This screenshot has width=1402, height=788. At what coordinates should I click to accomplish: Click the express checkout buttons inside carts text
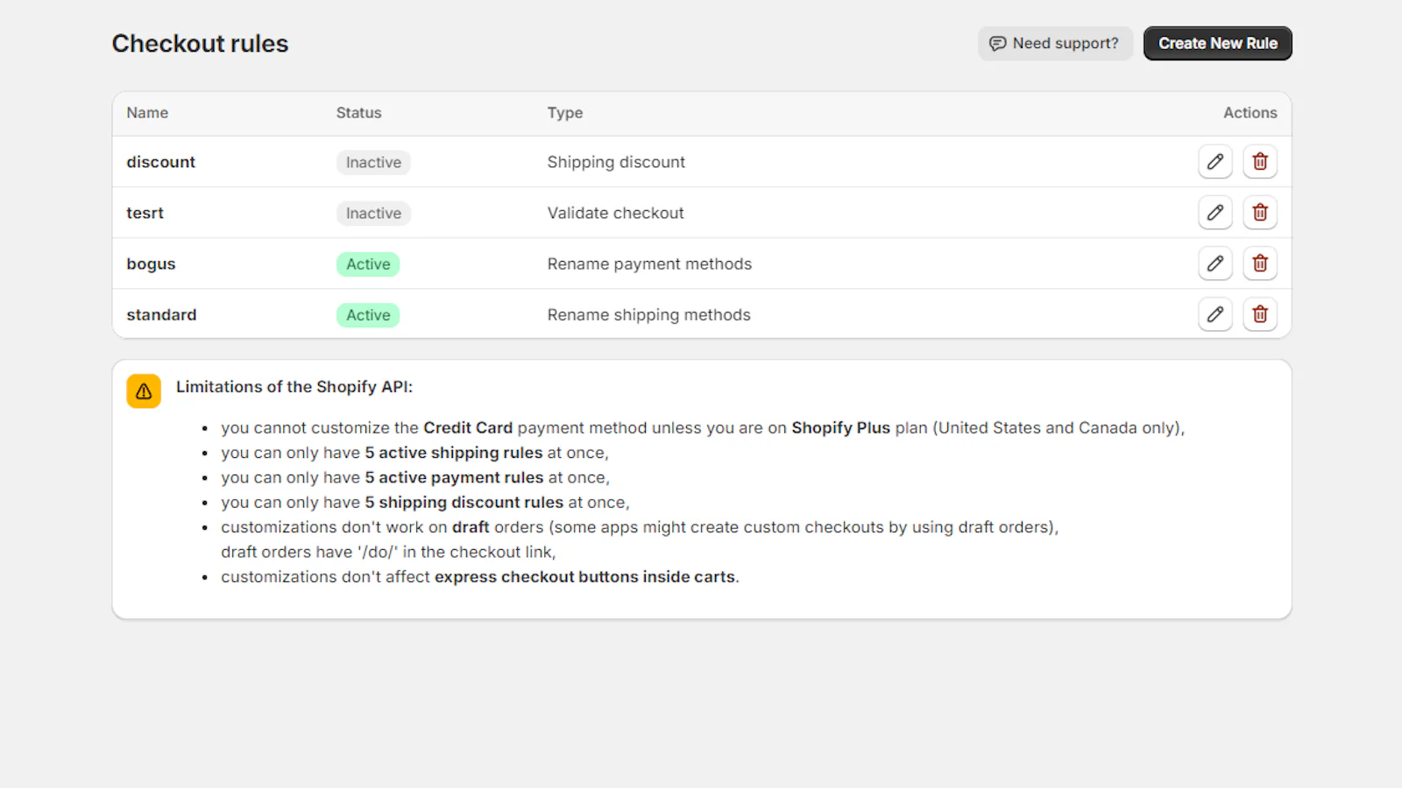pyautogui.click(x=584, y=577)
